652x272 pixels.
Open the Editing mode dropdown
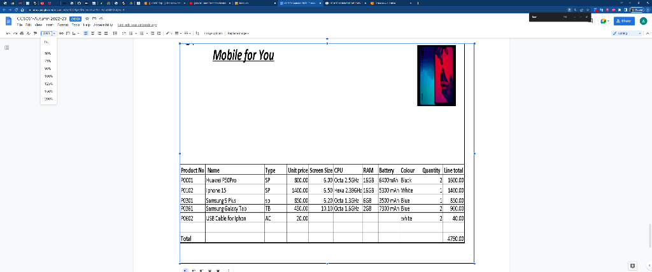(x=627, y=33)
